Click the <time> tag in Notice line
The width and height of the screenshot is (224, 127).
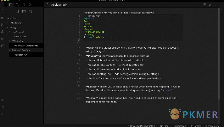pyautogui.click(x=167, y=90)
